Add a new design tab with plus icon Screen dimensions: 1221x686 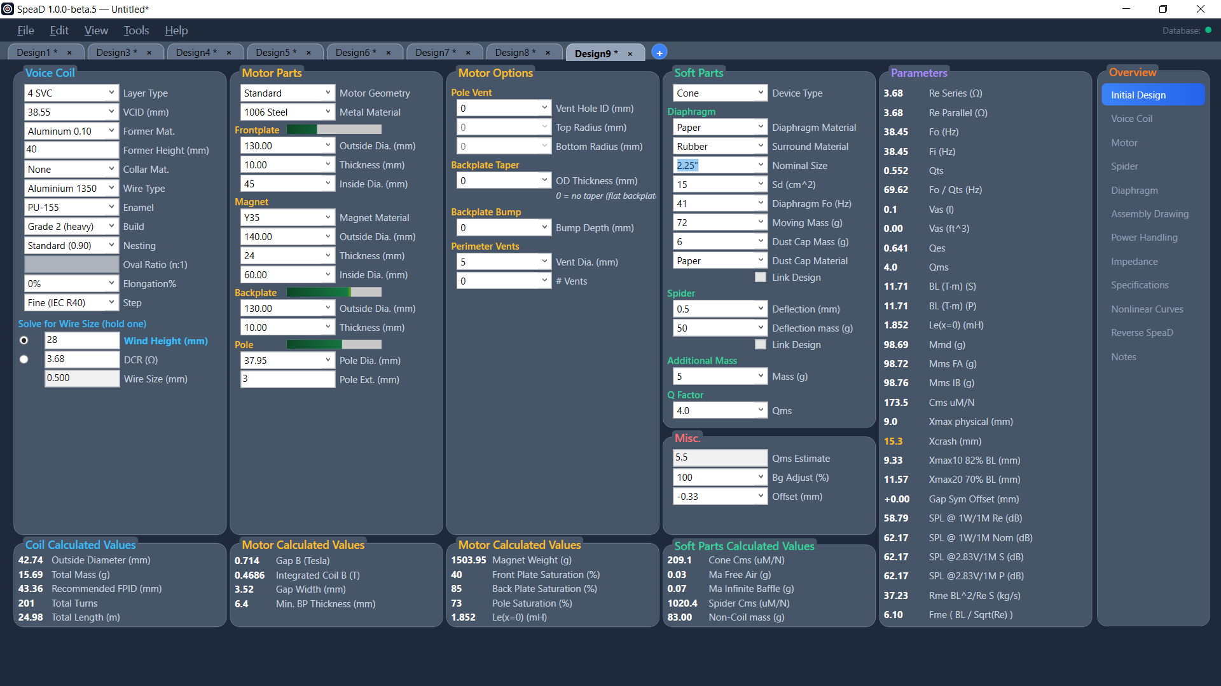point(659,53)
